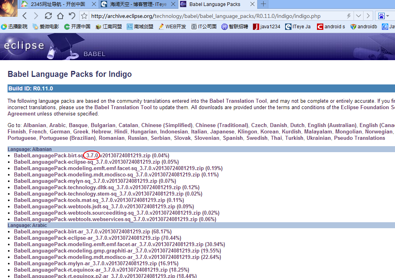Go to the Pseudo Translations link
Image resolution: width=395 pixels, height=278 pixels.
360,138
